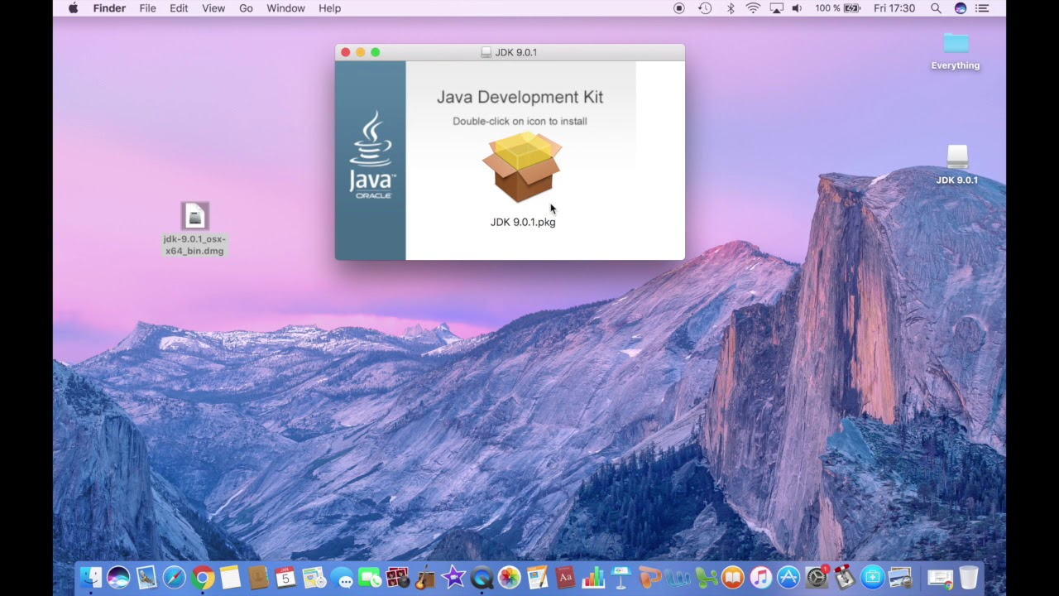Open Wi-Fi status menu
This screenshot has width=1059, height=596.
[753, 8]
